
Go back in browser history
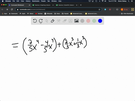(3, 10)
